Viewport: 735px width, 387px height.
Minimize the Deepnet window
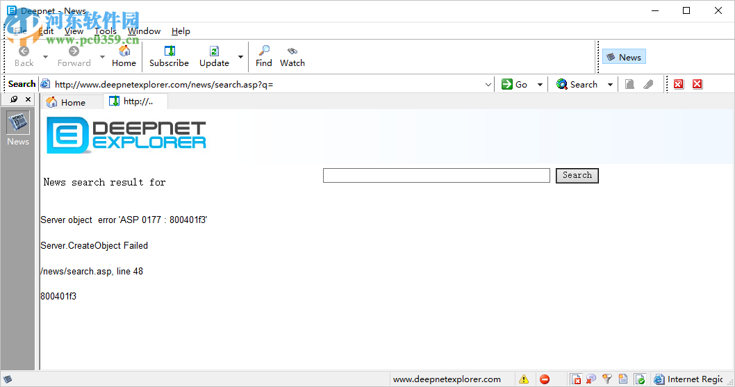[655, 10]
